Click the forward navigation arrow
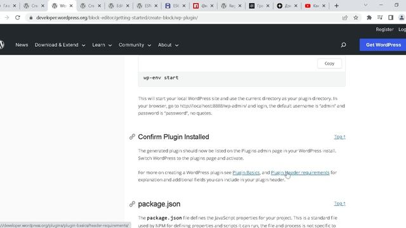The width and height of the screenshot is (406, 228). (x=7, y=18)
